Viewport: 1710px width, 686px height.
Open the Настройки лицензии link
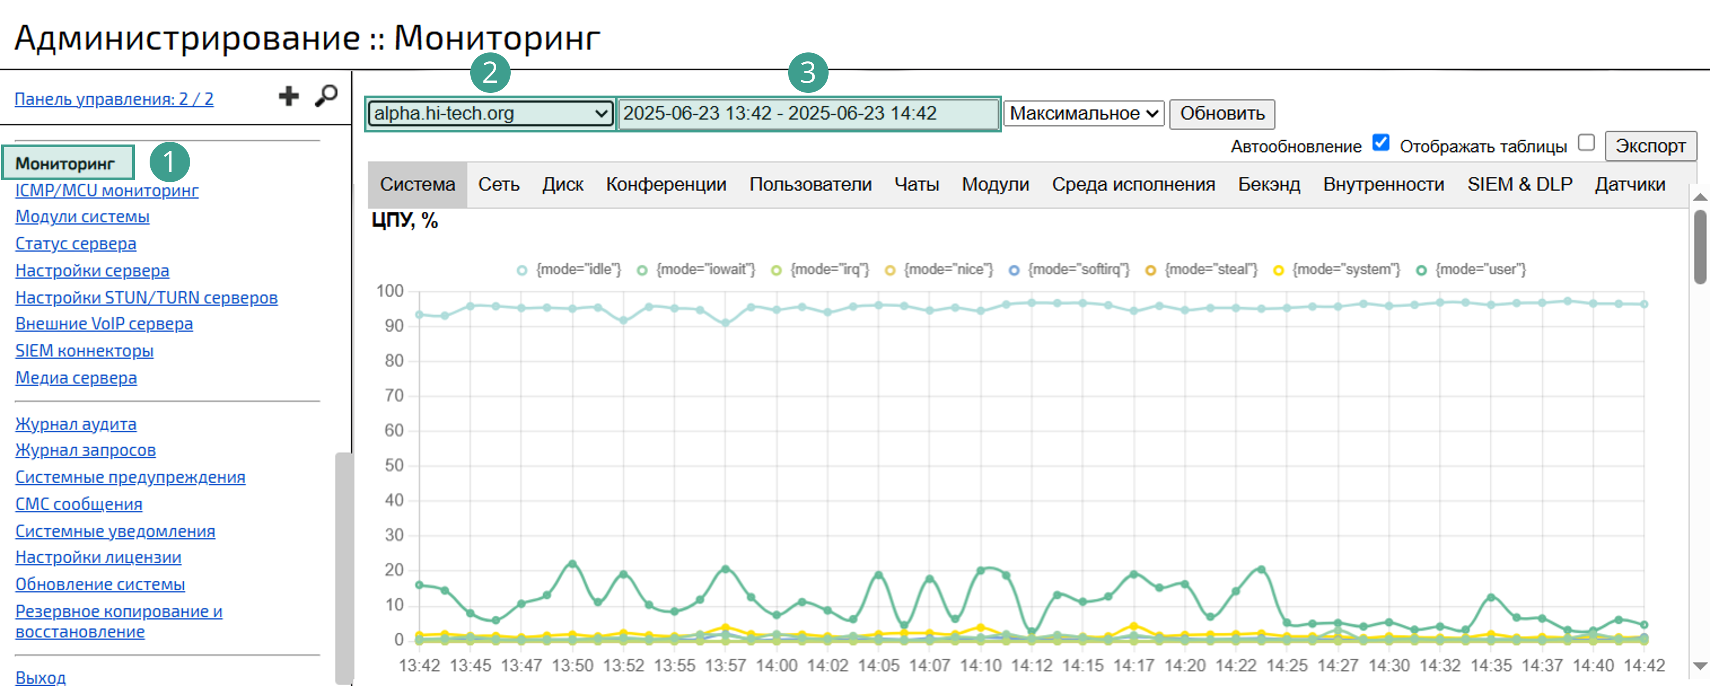98,557
